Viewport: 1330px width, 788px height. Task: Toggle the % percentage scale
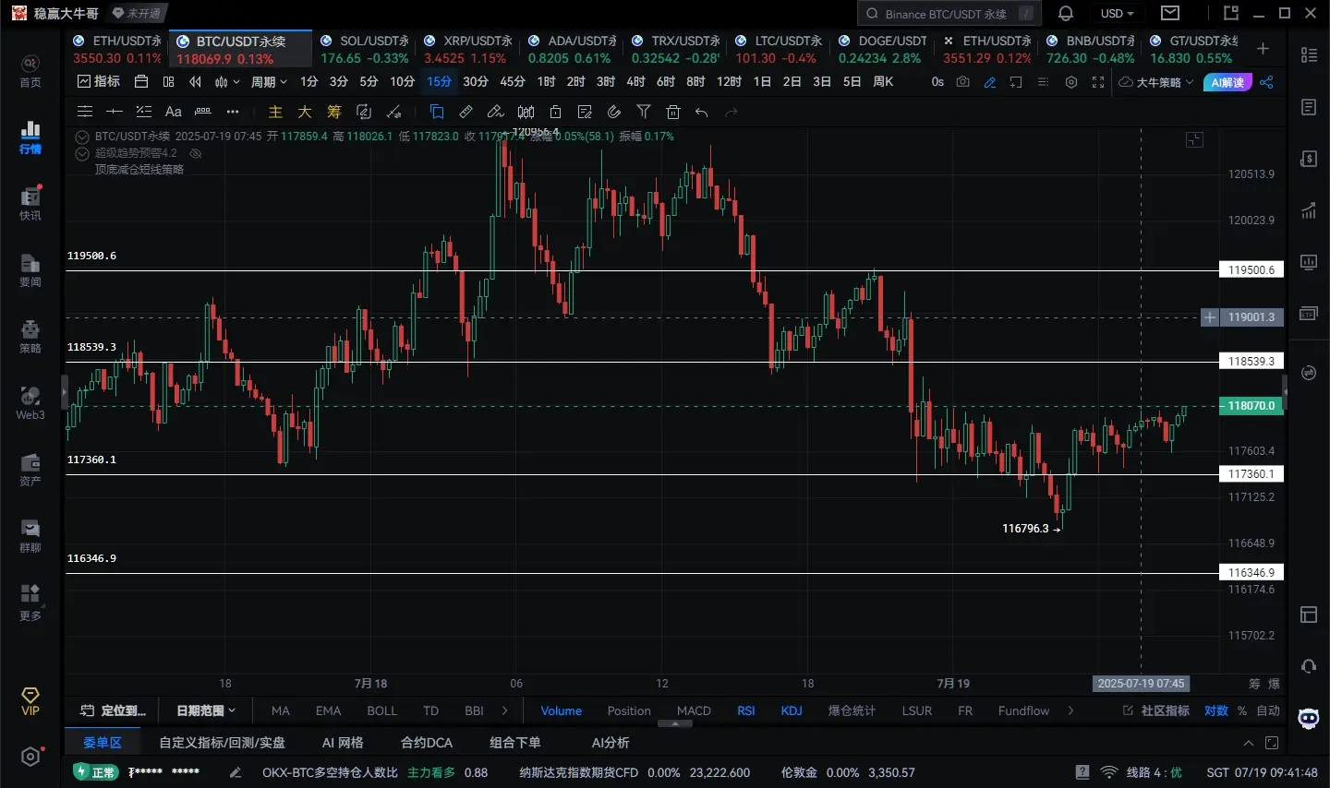1242,710
